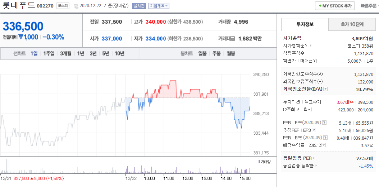
Task: Click the 코스피 market badge
Action: [63, 6]
